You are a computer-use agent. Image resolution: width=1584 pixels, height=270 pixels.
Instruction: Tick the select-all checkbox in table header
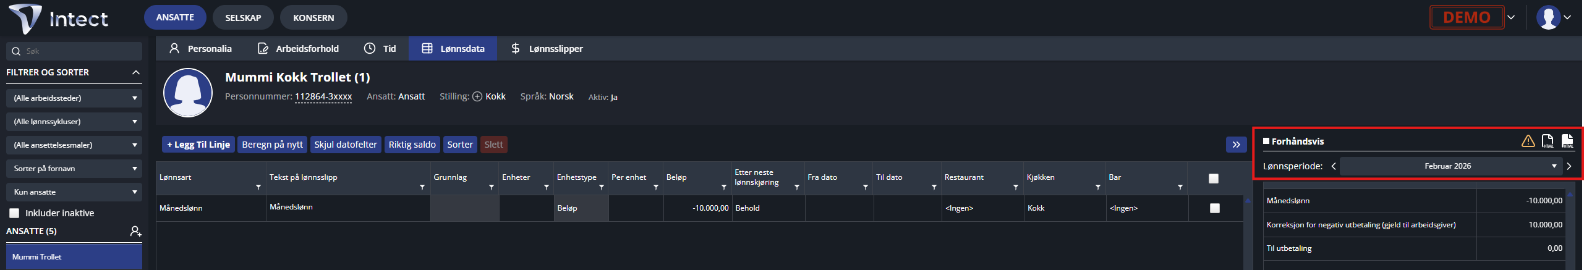point(1214,179)
